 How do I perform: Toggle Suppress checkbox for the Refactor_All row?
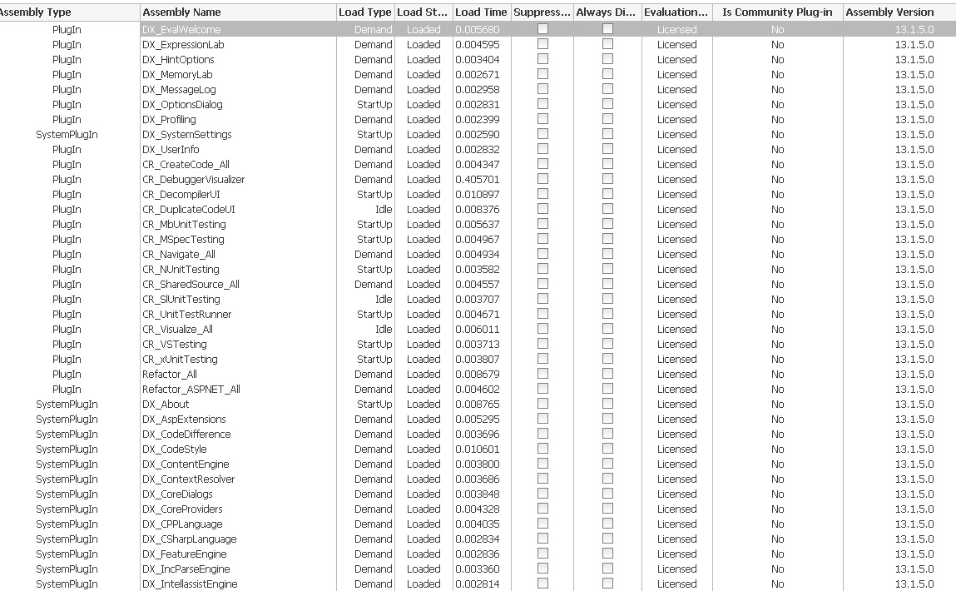[x=542, y=374]
